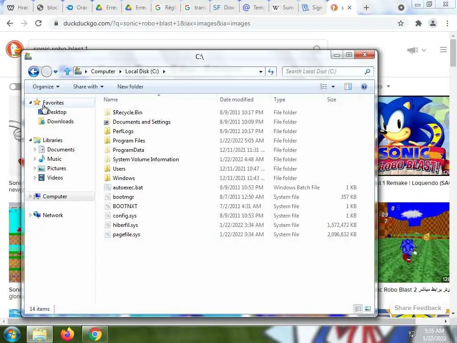The width and height of the screenshot is (457, 343).
Task: Select Music library icon
Action: click(x=42, y=159)
